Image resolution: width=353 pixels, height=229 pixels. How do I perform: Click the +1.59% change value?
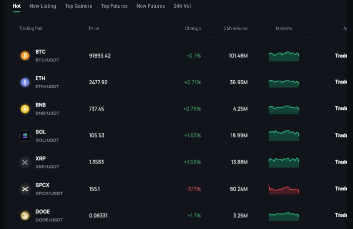tap(192, 162)
